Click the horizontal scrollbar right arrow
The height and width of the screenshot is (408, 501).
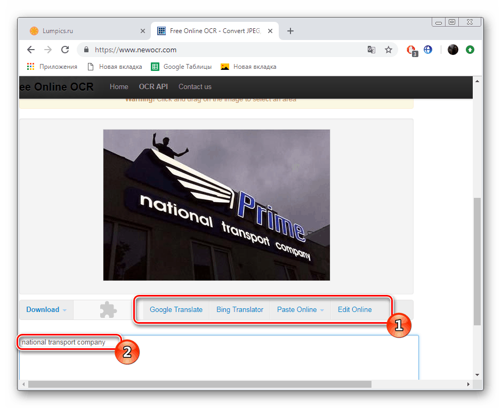[468, 384]
